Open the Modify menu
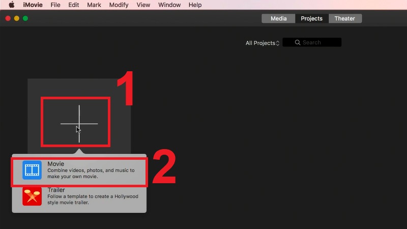The width and height of the screenshot is (407, 229). [x=119, y=5]
